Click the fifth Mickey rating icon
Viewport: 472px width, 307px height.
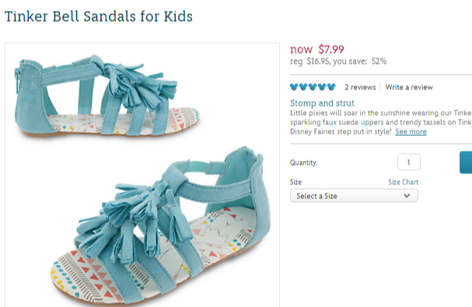coord(331,87)
